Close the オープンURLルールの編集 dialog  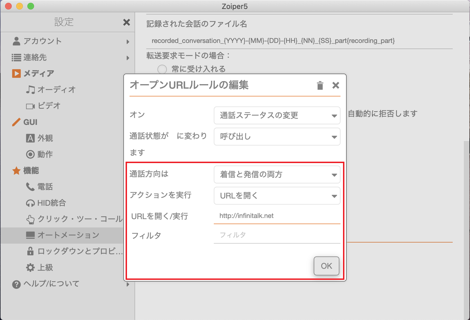pos(336,85)
